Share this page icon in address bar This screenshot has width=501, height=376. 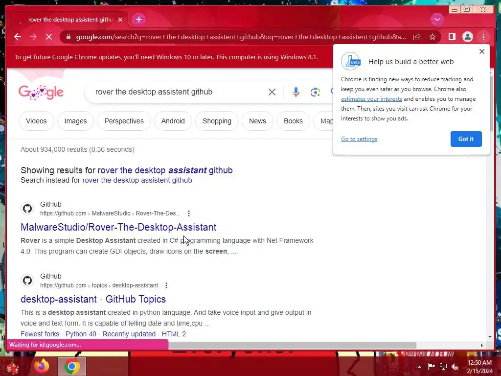click(417, 37)
